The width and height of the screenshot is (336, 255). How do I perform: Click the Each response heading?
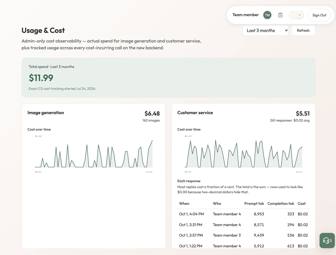189,181
